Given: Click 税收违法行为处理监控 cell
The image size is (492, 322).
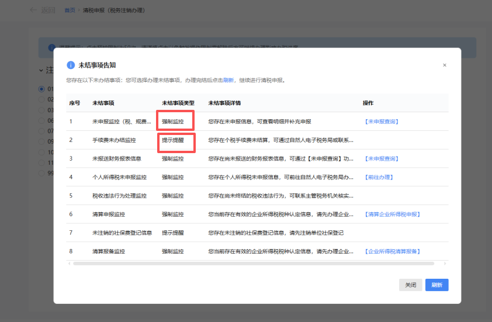Looking at the screenshot, I should coord(119,196).
